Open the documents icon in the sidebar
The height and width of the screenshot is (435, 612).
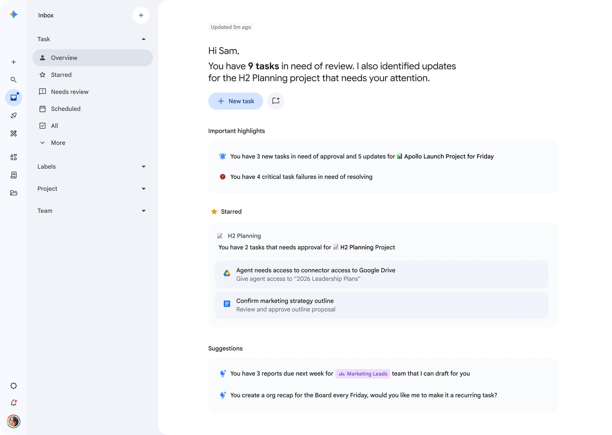click(x=13, y=175)
